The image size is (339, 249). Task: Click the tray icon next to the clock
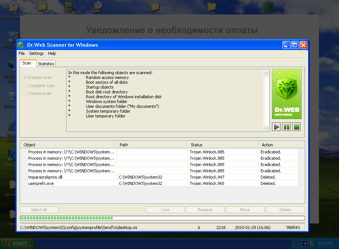pyautogui.click(x=311, y=243)
